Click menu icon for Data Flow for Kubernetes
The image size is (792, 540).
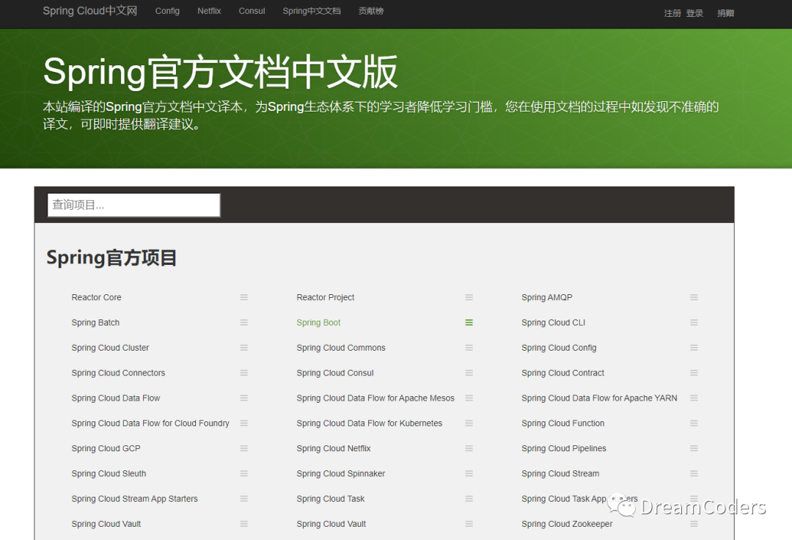469,423
